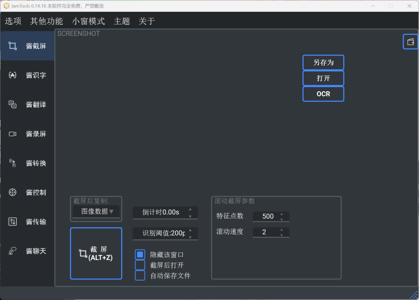Click the 滚动截屏参数 group label
This screenshot has height=300, width=419.
tap(235, 201)
